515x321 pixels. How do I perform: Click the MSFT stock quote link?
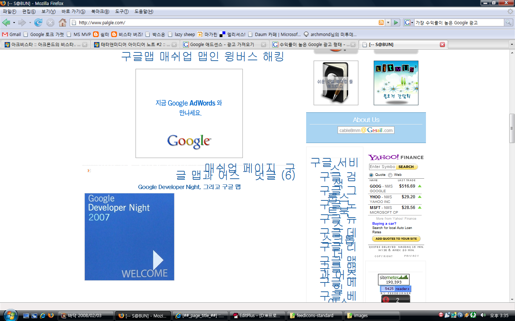click(x=375, y=208)
